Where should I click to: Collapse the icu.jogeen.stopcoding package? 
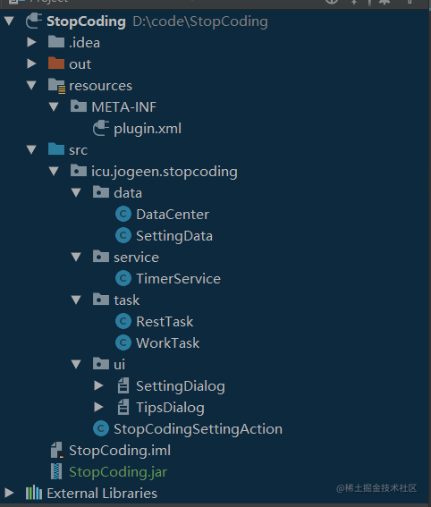pos(54,171)
